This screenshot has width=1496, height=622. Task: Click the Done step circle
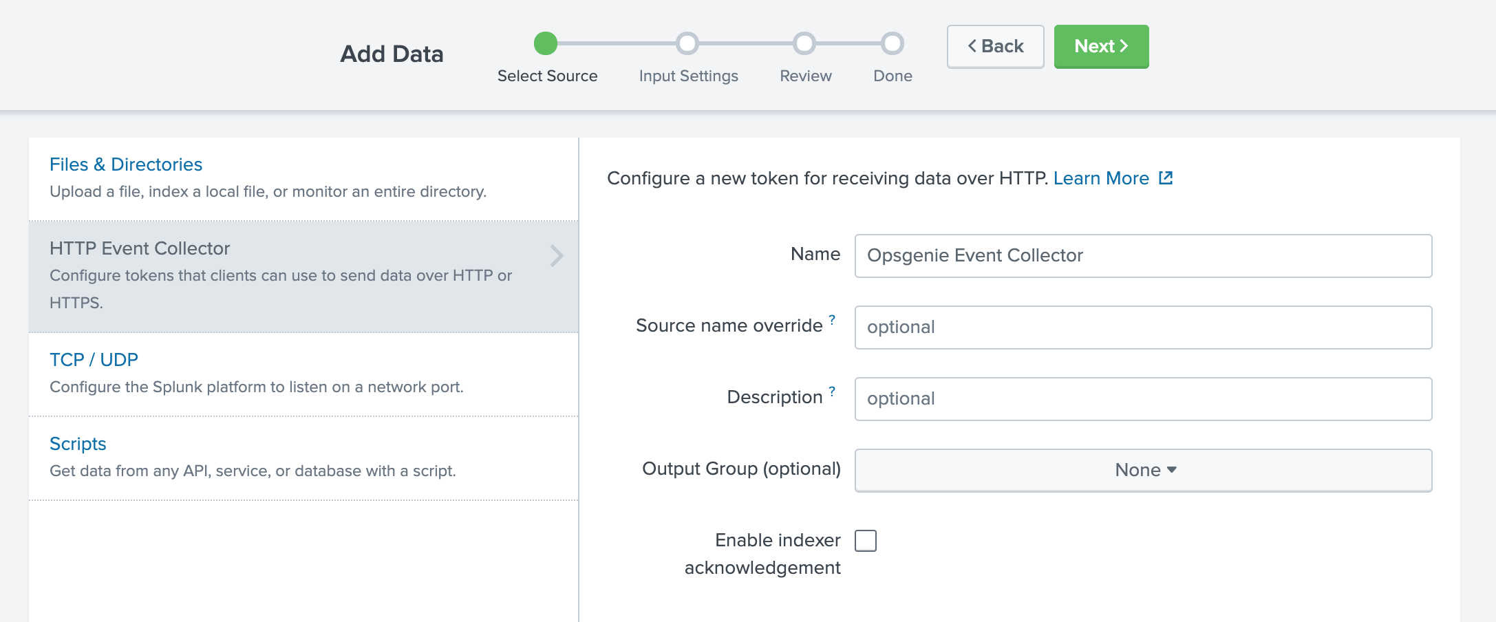point(893,43)
